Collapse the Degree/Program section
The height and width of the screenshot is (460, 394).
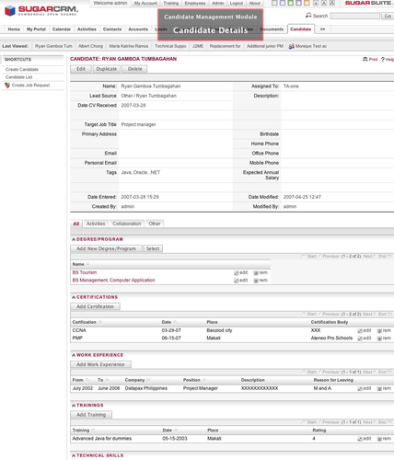point(74,239)
